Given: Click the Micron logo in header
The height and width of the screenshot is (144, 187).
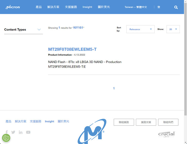Looking at the screenshot, I should 13,7.
